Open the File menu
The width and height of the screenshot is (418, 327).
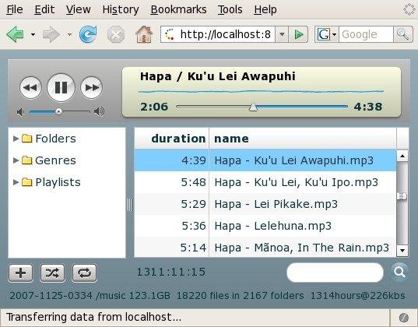coord(15,9)
